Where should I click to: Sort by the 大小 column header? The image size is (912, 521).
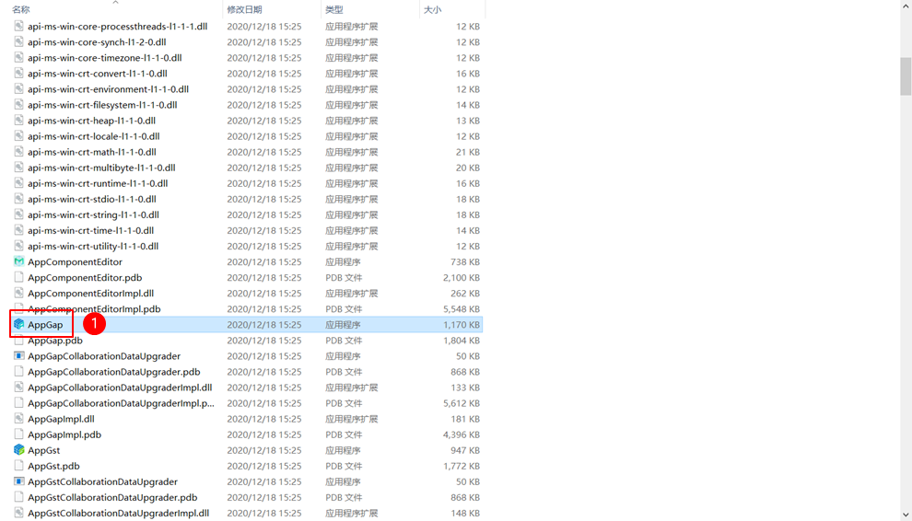pos(432,9)
